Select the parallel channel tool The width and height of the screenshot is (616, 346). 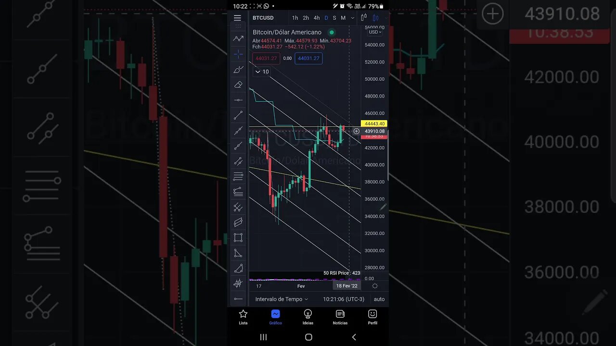tap(238, 222)
